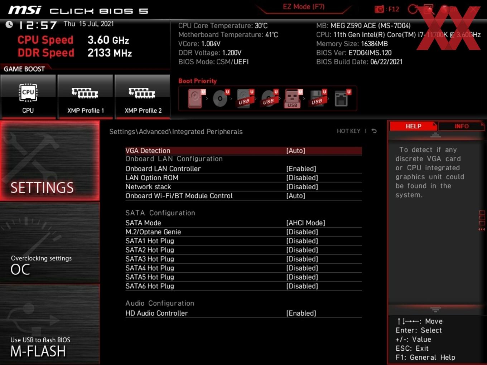
Task: Click the BIOS Ver E7D04IMS.120 text
Action: click(354, 53)
